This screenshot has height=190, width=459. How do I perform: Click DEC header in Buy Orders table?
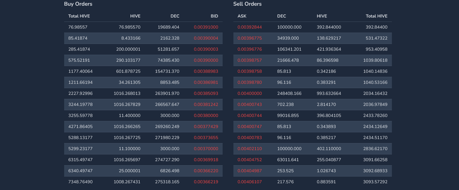(175, 16)
